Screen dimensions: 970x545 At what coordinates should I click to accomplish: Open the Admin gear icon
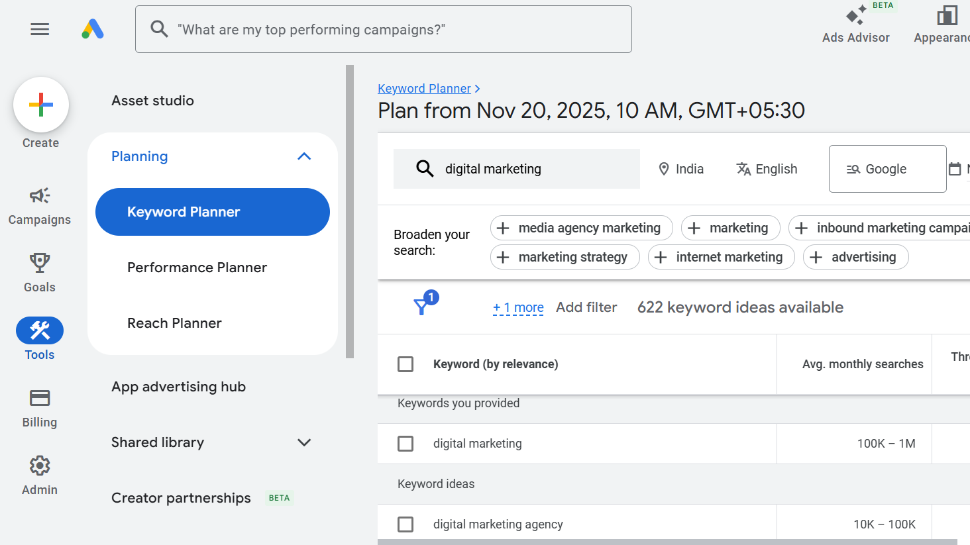[x=39, y=465]
